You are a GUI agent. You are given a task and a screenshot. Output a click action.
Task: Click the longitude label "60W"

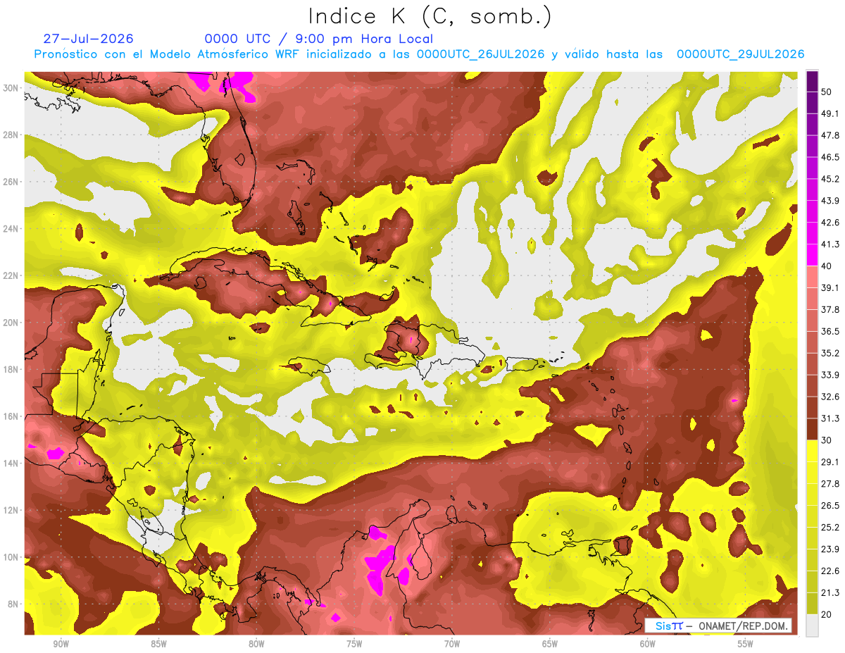click(x=648, y=645)
